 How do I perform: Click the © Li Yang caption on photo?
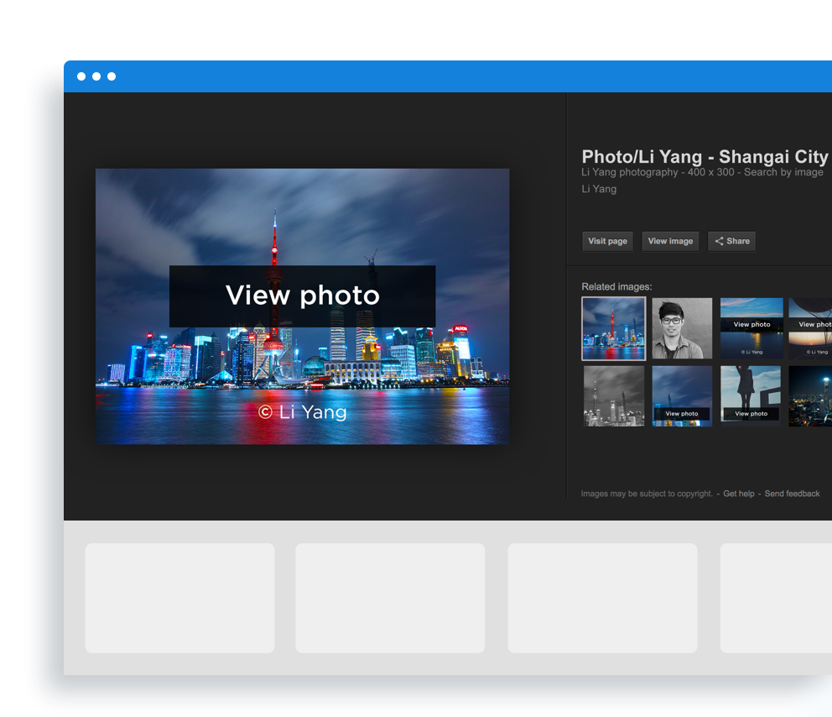pyautogui.click(x=303, y=412)
